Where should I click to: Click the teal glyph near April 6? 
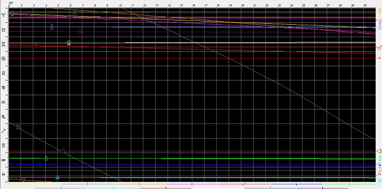click(x=75, y=13)
